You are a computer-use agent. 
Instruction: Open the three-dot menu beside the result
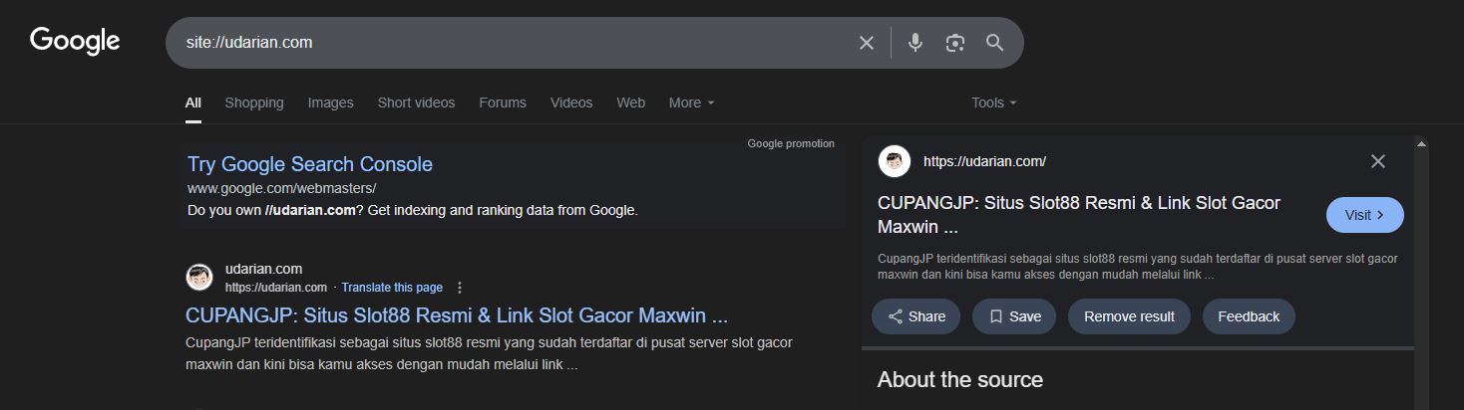click(x=460, y=288)
